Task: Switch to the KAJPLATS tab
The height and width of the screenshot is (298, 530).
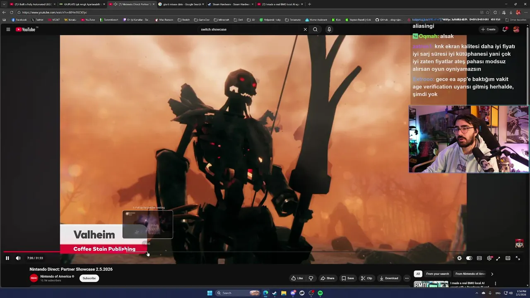Action: (82, 4)
